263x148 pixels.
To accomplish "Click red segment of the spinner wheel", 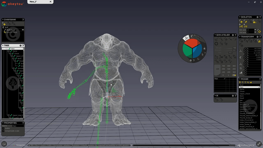I will pos(192,43).
